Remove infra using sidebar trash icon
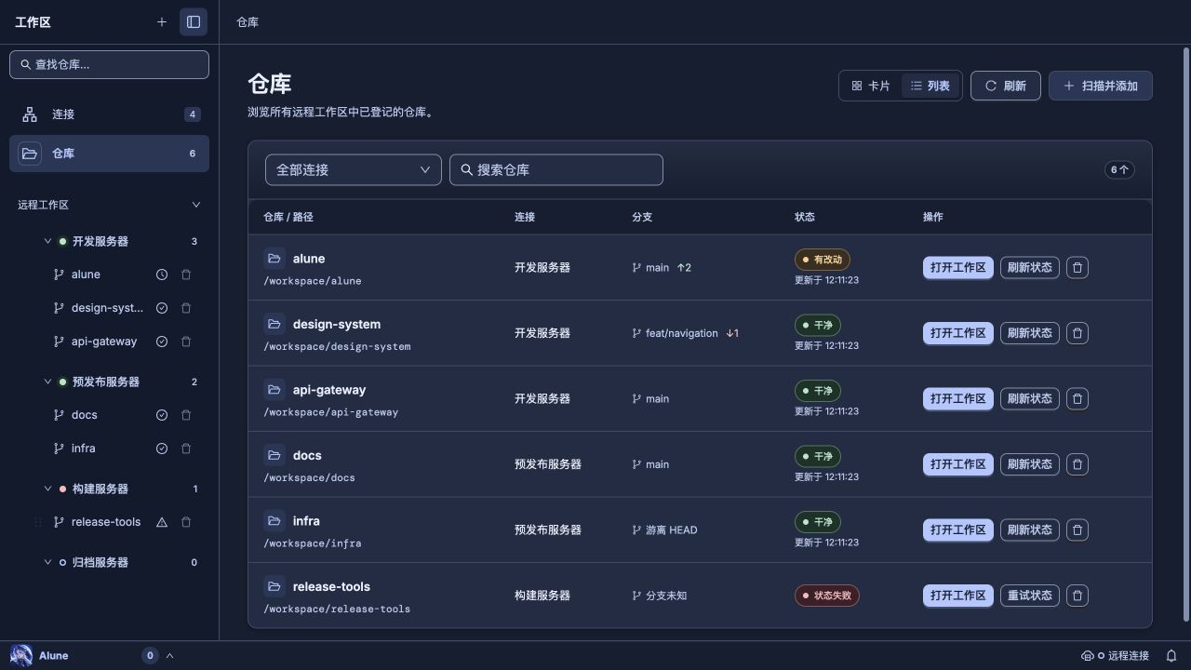Screen dimensions: 1191x670 (186, 449)
